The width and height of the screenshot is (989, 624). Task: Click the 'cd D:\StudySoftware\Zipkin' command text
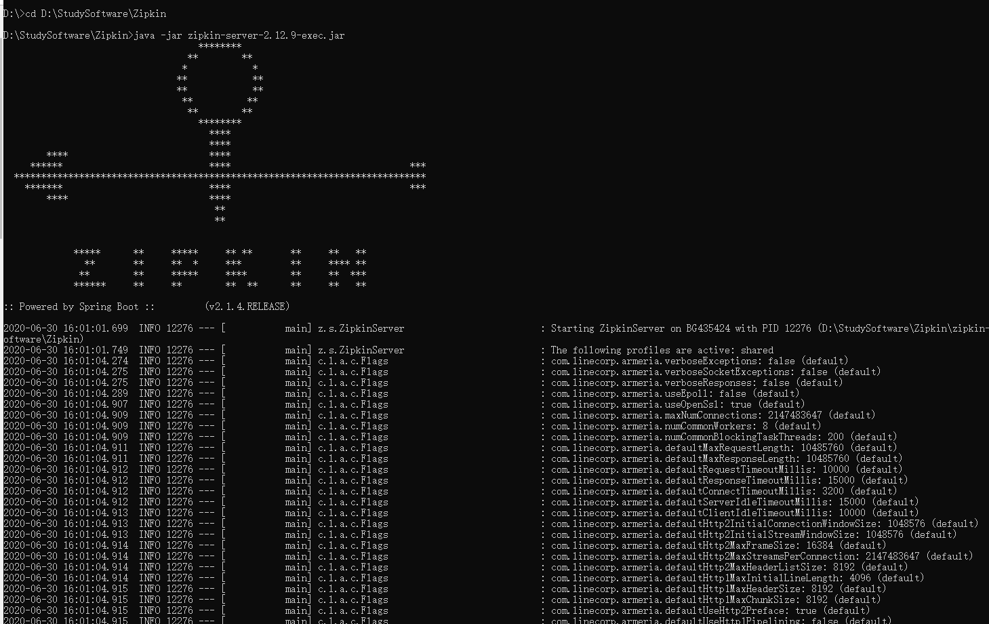[96, 14]
